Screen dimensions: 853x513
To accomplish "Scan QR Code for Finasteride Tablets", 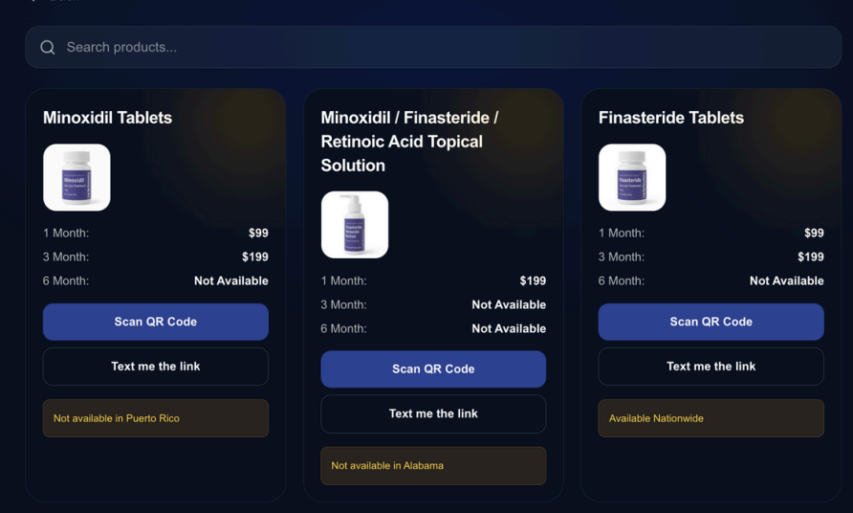I will pos(711,322).
